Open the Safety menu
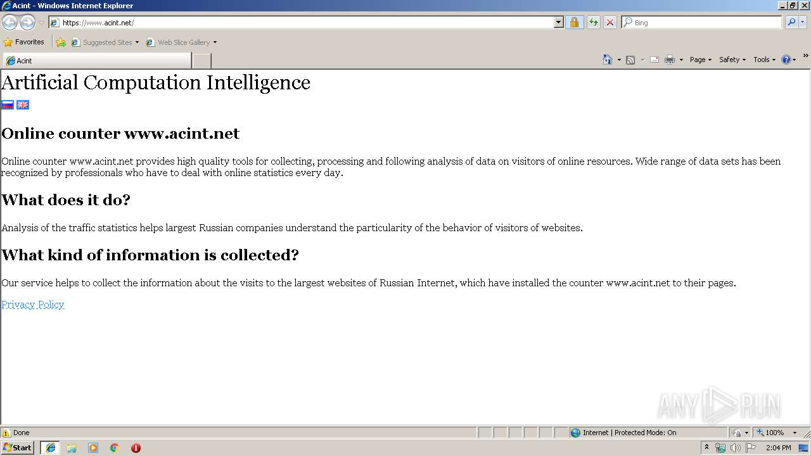The height and width of the screenshot is (456, 811). [x=732, y=60]
